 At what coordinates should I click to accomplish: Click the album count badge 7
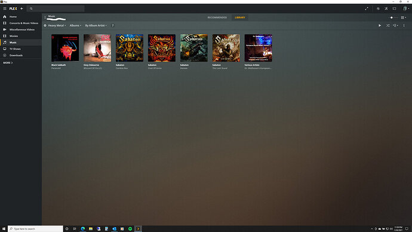[x=113, y=26]
